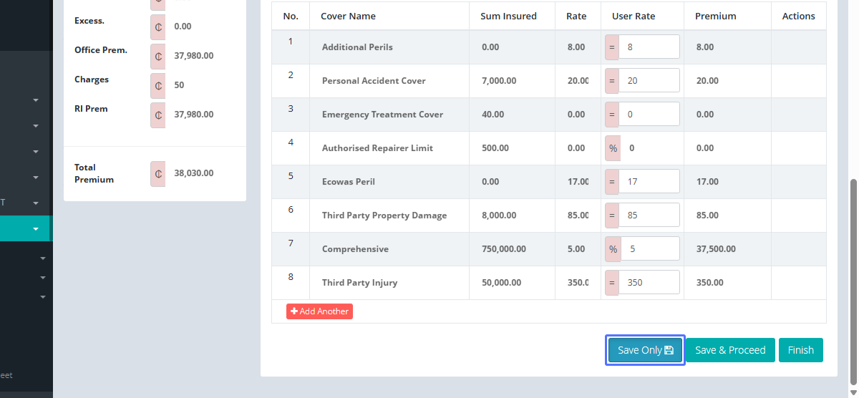859x398 pixels.
Task: Click the floppy disk icon on Save Only
Action: click(669, 350)
